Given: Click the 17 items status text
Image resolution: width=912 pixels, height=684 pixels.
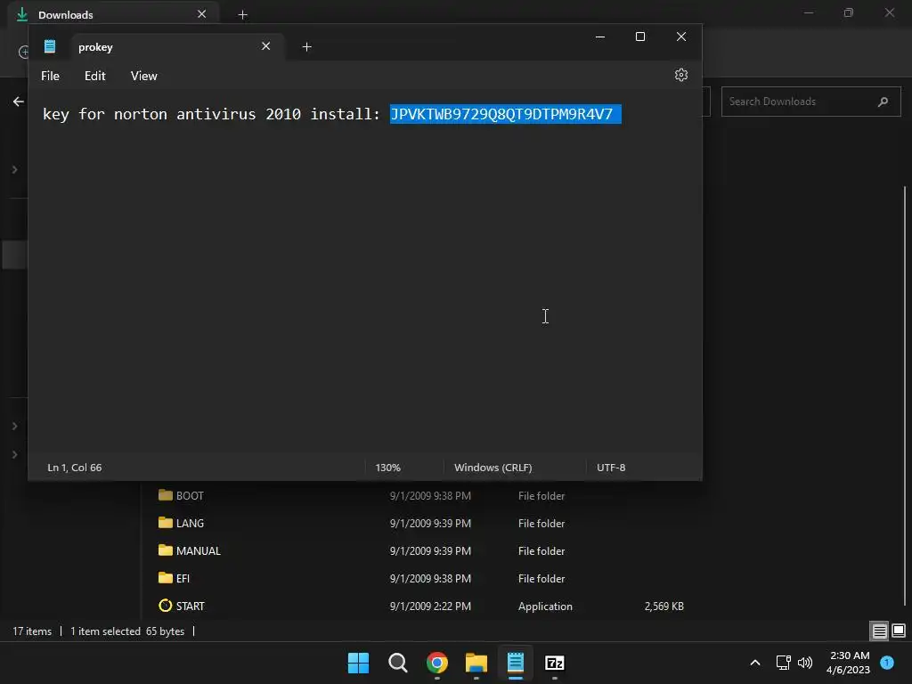Looking at the screenshot, I should (x=33, y=631).
